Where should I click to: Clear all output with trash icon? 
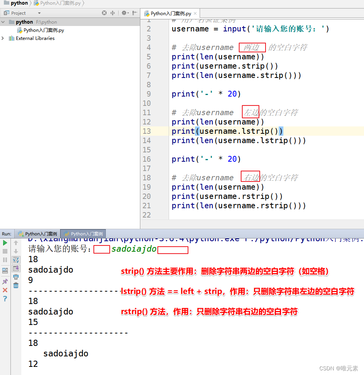16,286
